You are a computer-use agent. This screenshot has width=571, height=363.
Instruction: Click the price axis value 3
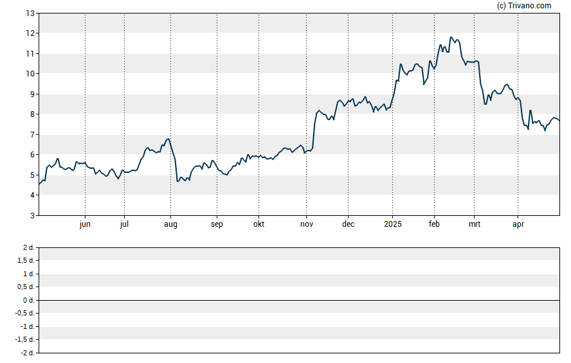(x=32, y=216)
